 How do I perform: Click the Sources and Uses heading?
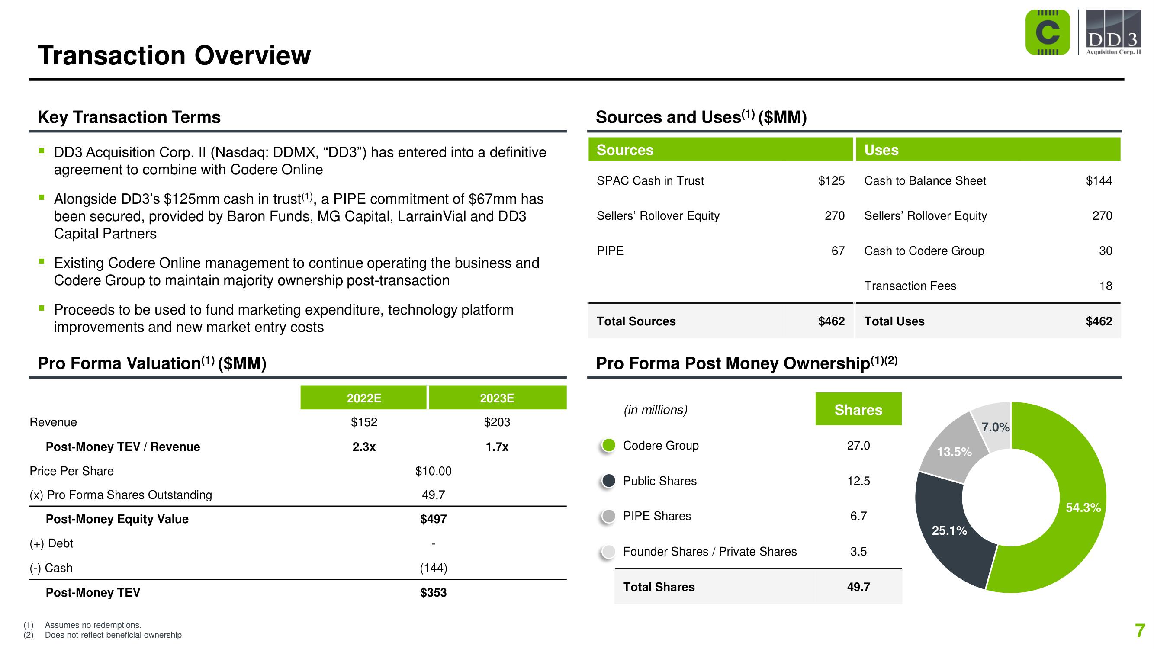701,117
